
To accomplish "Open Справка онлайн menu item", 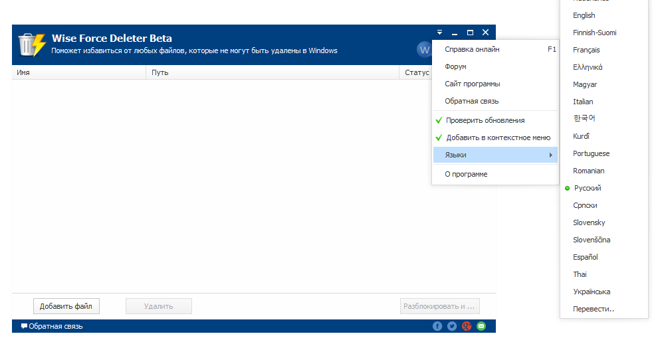I will (495, 49).
